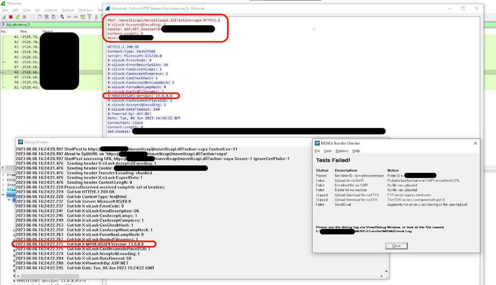Image resolution: width=496 pixels, height=285 pixels.
Task: Click the MOVEit Transfer Checker title icon
Action: point(316,143)
